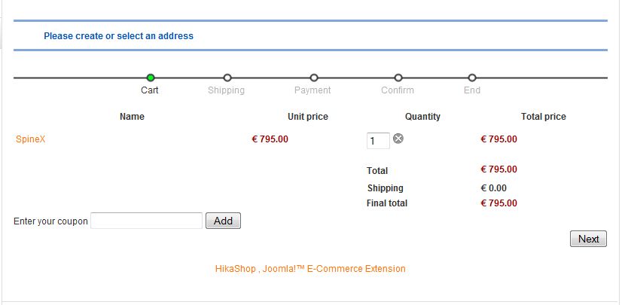Select the Payment step label
Screen dimensions: 628x305
312,90
